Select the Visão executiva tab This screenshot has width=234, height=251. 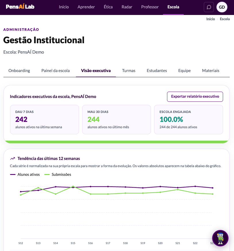[x=96, y=71]
